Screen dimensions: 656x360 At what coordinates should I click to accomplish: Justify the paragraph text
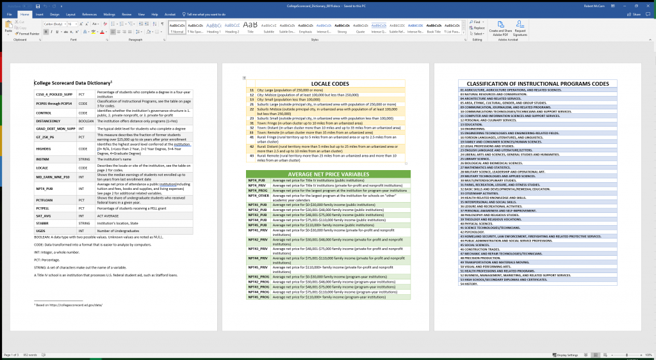129,32
